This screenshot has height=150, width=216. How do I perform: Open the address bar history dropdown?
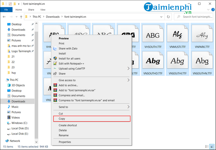(x=161, y=17)
